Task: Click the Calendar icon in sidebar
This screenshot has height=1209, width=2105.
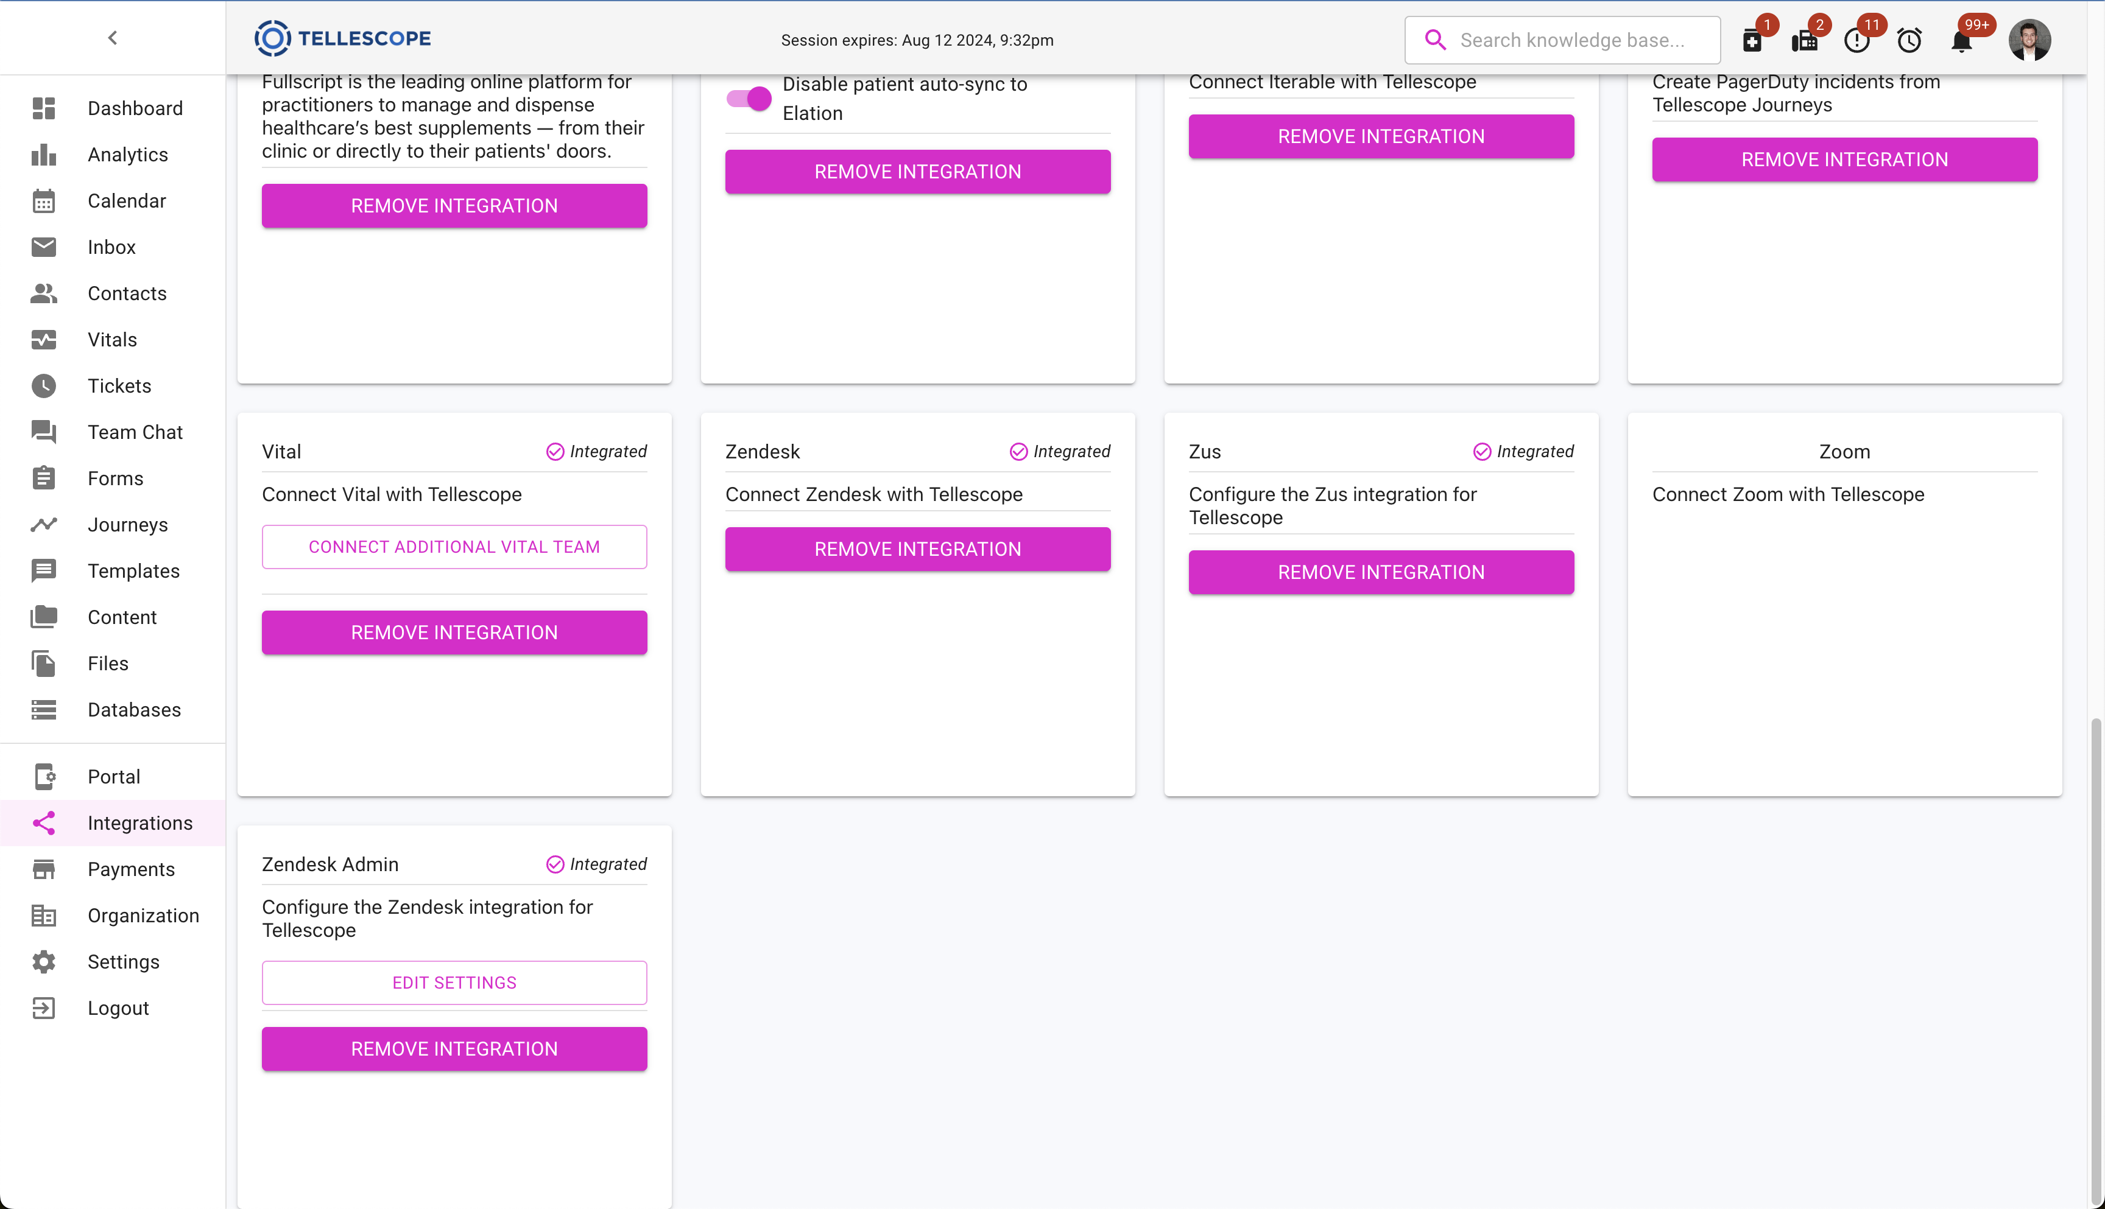Action: point(44,201)
